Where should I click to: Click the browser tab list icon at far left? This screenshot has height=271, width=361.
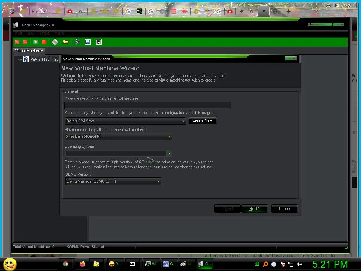pos(12,11)
